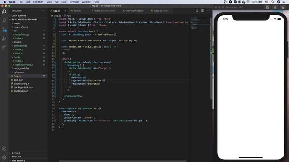Open Wi-Fi status in menu bar
The width and height of the screenshot is (289, 162).
tap(248, 2)
